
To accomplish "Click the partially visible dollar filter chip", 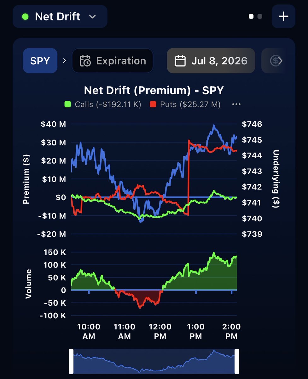I will click(274, 61).
